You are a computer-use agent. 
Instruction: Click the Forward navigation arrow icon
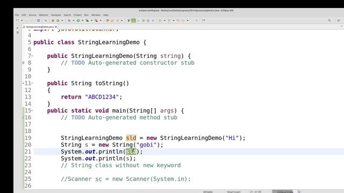tap(183, 20)
